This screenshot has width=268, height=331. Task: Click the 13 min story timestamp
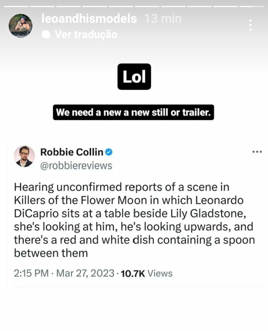[x=163, y=19]
